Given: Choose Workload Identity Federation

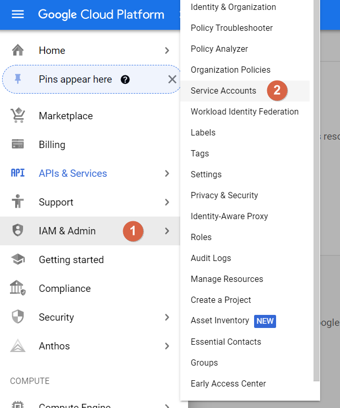Looking at the screenshot, I should [244, 111].
